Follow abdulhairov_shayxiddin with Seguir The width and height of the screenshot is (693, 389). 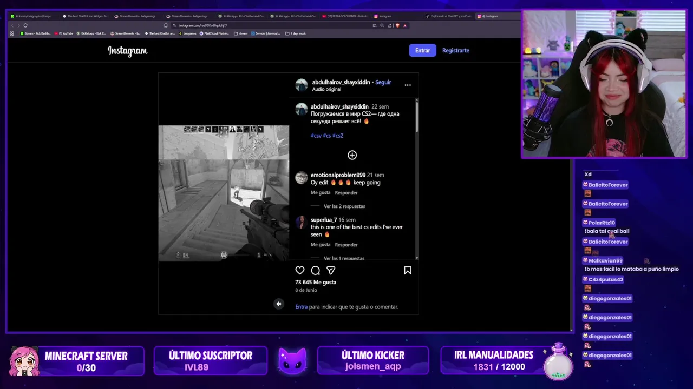383,82
